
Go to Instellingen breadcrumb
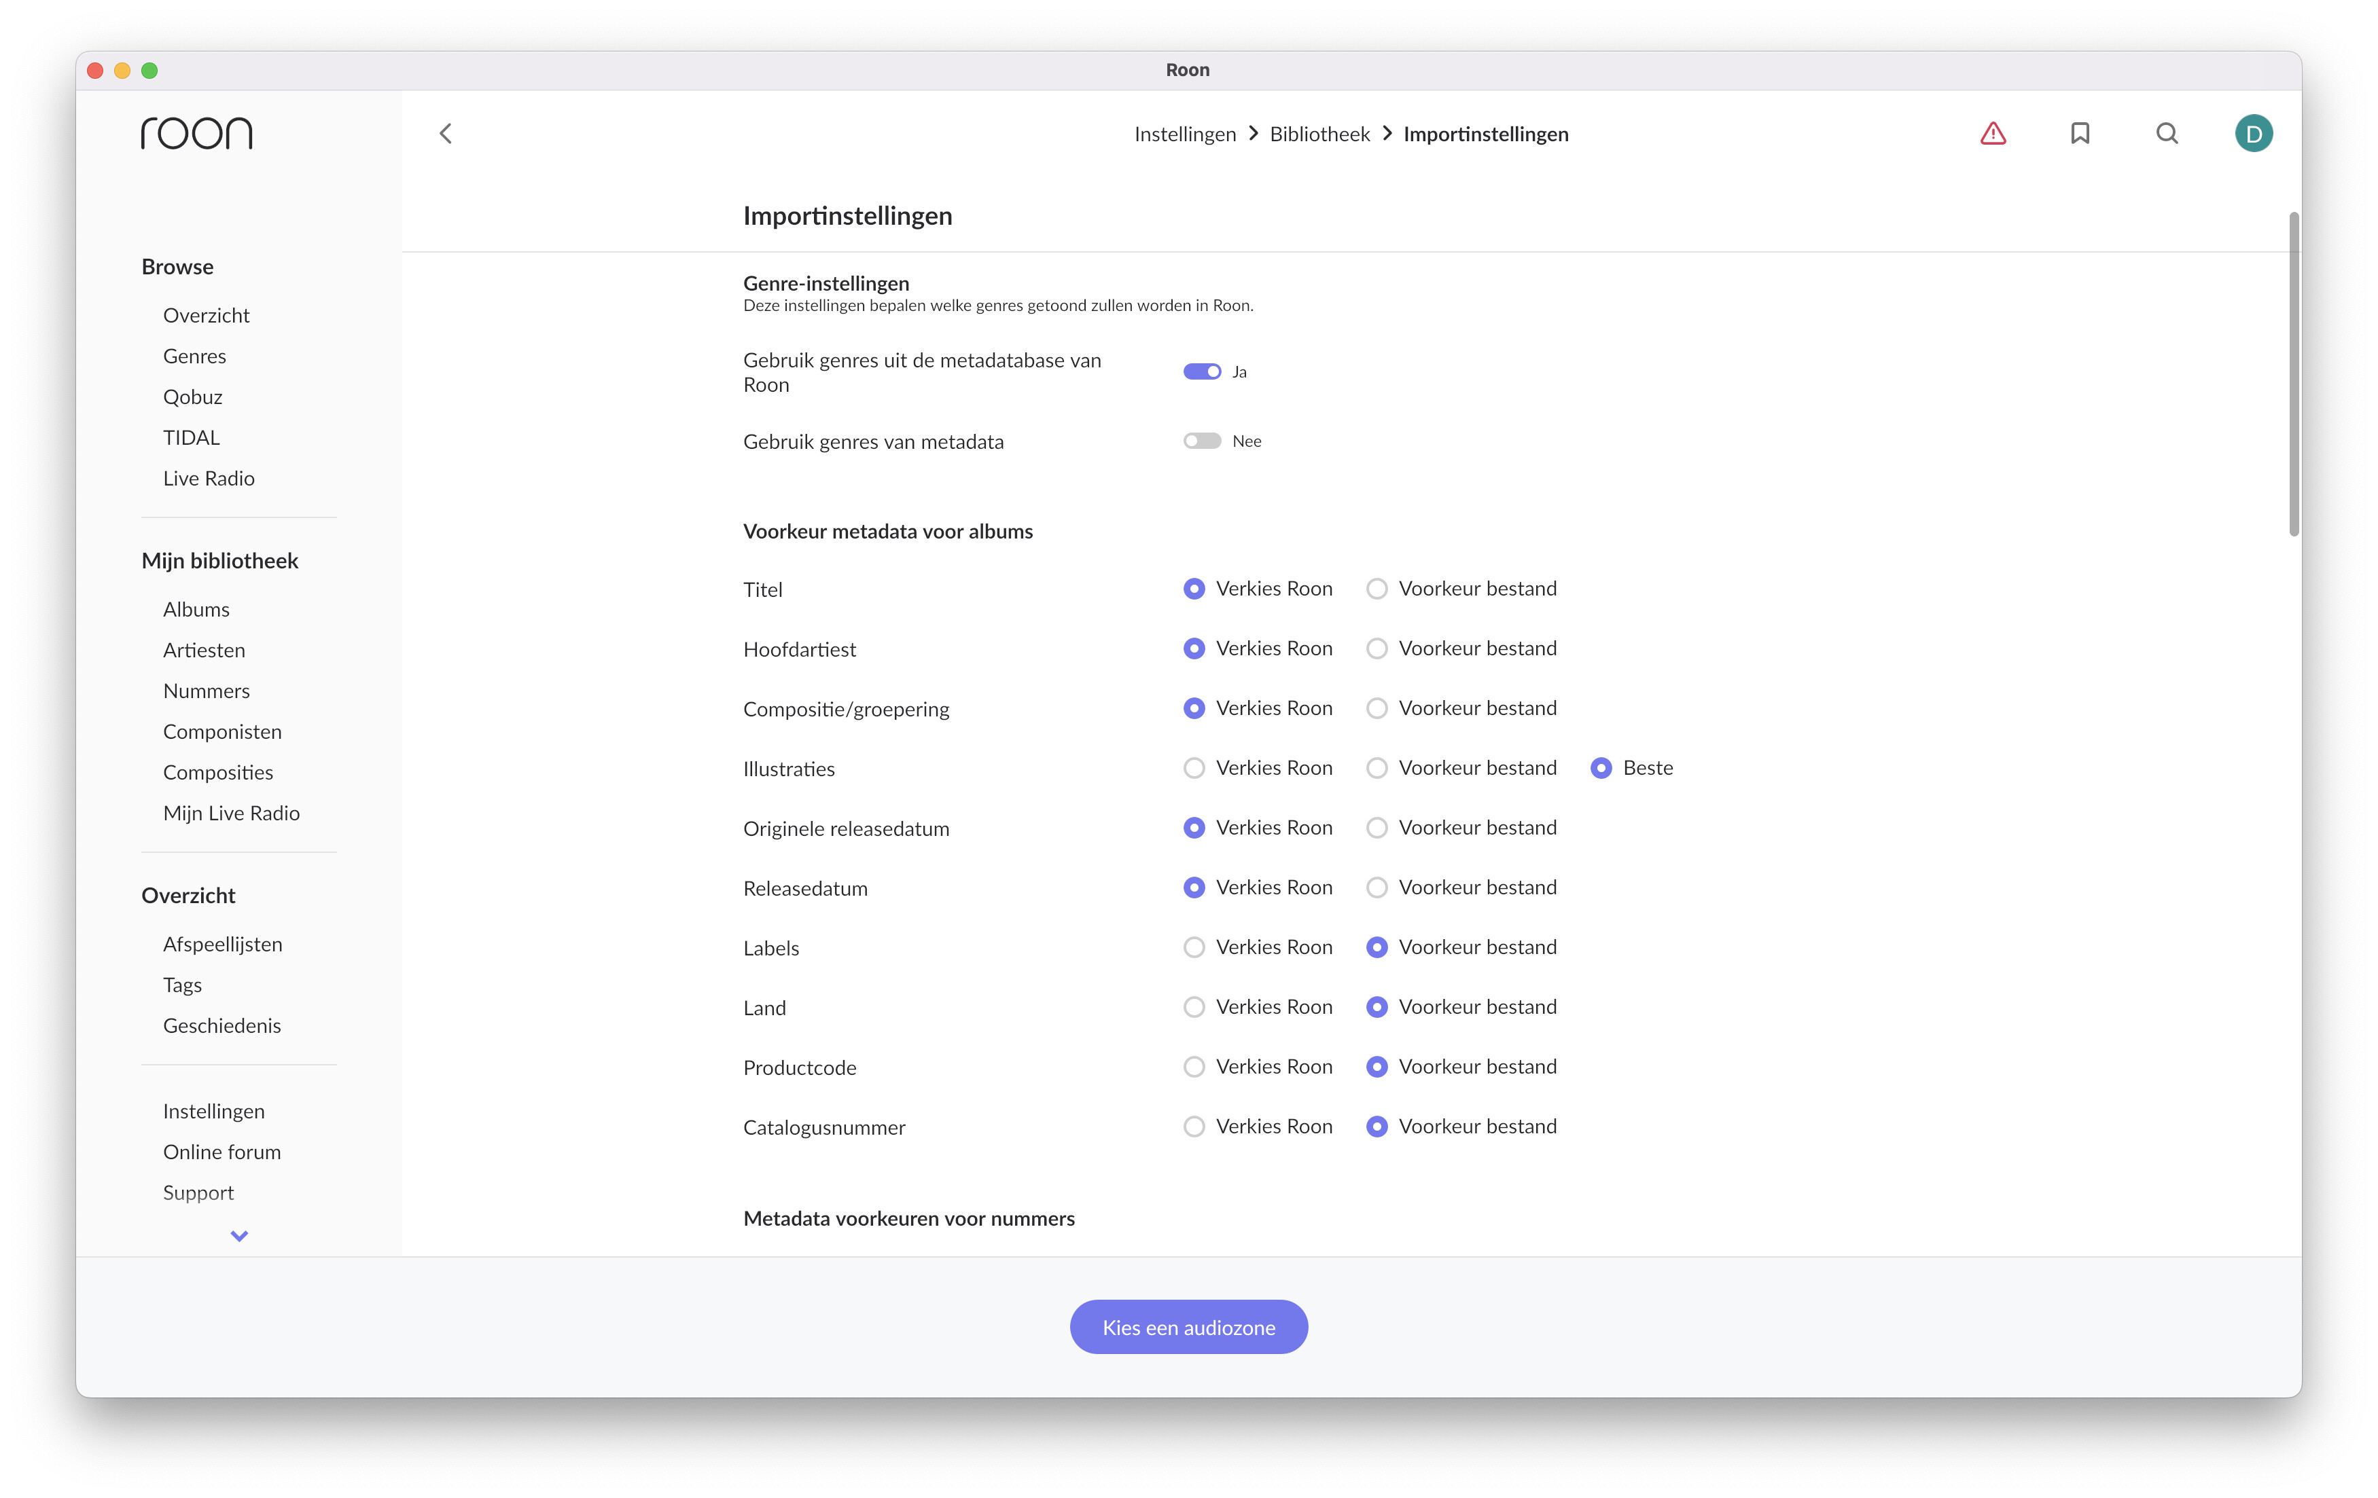click(1184, 134)
